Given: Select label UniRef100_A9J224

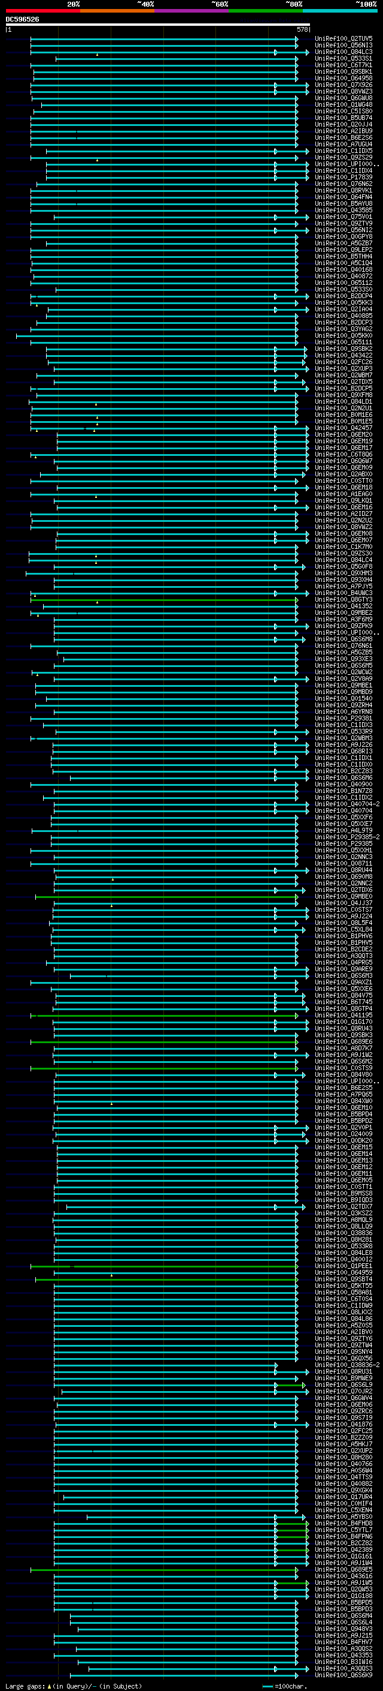Looking at the screenshot, I should pyautogui.click(x=344, y=916).
